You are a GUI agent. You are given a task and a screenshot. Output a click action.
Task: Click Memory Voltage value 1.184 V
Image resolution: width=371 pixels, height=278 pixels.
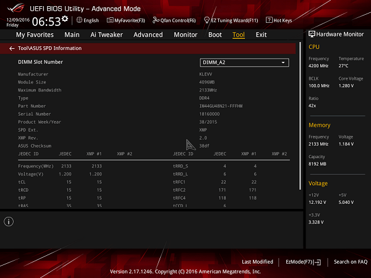(346, 144)
